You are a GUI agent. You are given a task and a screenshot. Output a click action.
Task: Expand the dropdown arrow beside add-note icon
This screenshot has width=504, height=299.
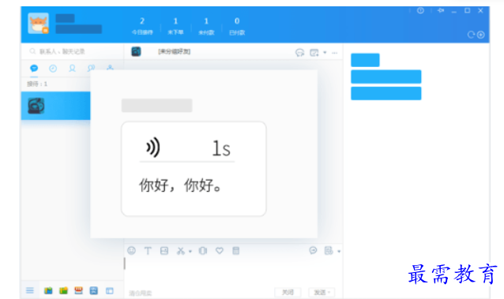pyautogui.click(x=325, y=52)
